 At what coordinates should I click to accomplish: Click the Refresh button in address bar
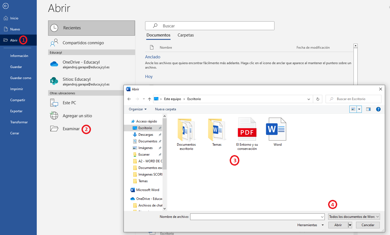tap(318, 99)
